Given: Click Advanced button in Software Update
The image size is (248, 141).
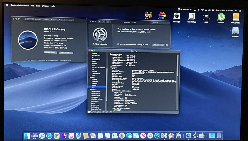Looking at the screenshot, I should coord(158,45).
